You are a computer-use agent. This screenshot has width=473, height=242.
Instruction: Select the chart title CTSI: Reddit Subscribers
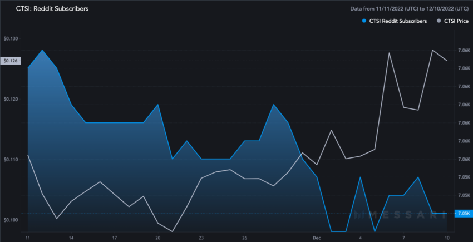click(52, 9)
